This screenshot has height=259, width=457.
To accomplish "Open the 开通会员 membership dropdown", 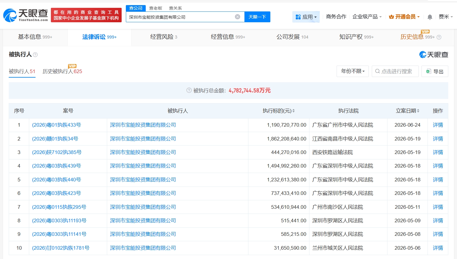I will (x=404, y=17).
